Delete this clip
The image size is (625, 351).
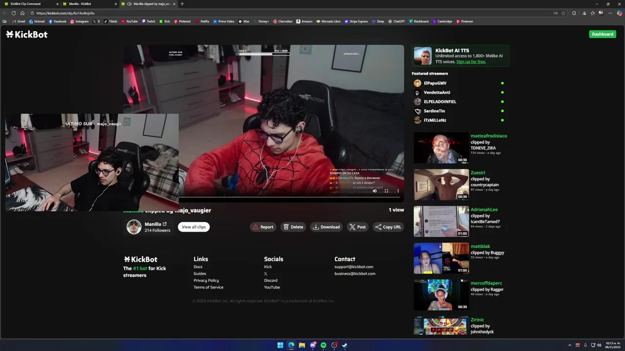(x=293, y=227)
